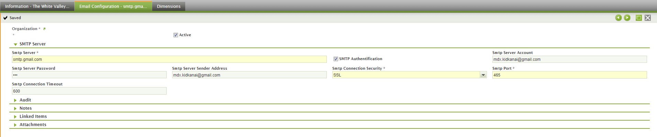Click the Smtp Connection Timeout field
This screenshot has width=657, height=137.
click(x=89, y=91)
